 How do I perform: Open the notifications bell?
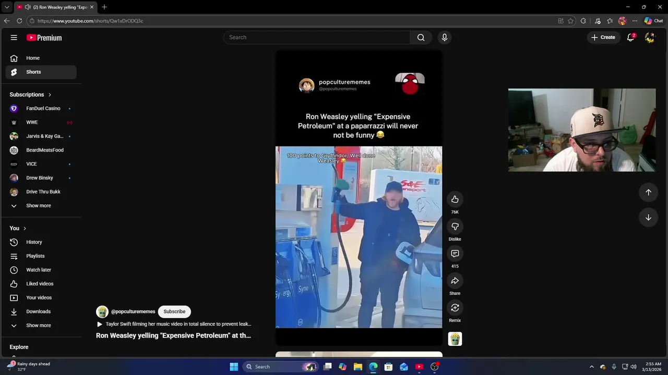coord(630,37)
